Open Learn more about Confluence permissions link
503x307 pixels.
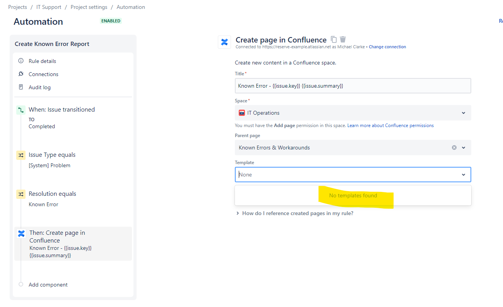pyautogui.click(x=390, y=126)
